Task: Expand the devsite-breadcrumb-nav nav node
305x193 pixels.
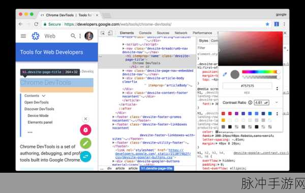Action: [x=124, y=49]
